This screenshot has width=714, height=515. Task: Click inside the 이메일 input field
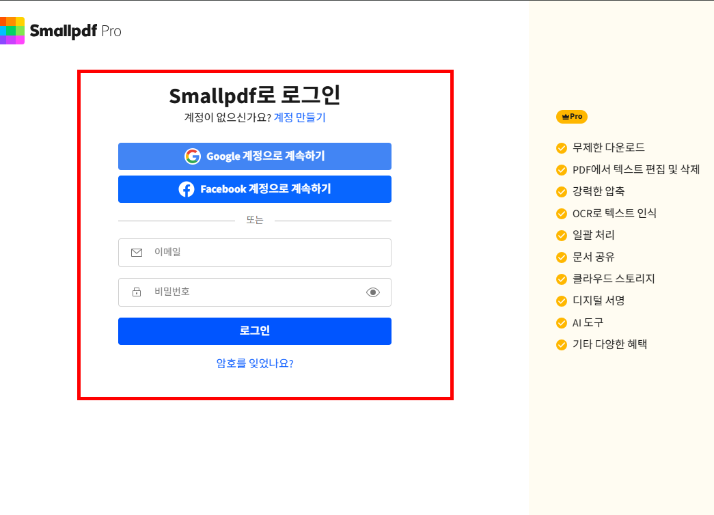pos(255,253)
